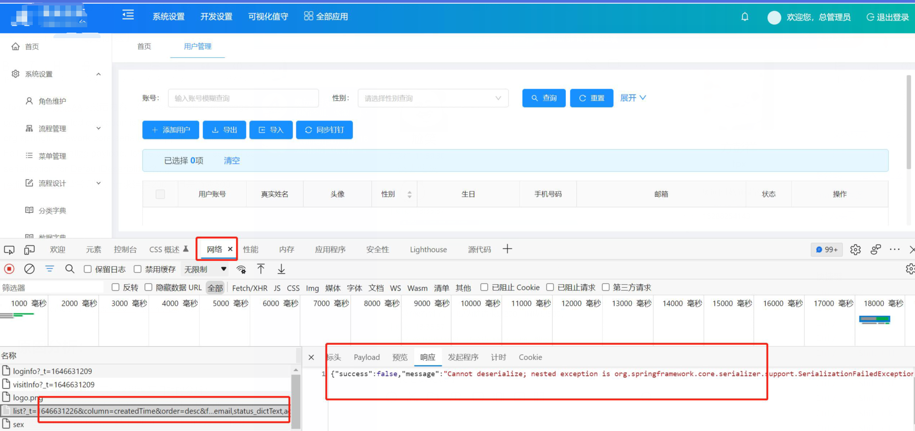
Task: Click the inspect element picker icon
Action: [9, 250]
